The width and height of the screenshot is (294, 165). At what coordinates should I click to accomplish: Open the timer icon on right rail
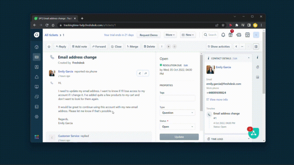pos(258,67)
